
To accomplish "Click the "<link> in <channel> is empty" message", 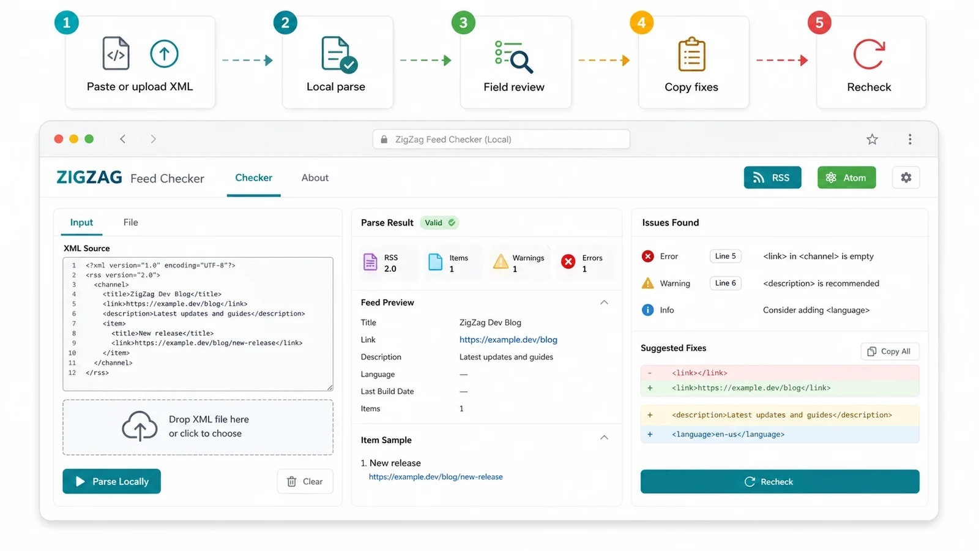I will click(818, 257).
